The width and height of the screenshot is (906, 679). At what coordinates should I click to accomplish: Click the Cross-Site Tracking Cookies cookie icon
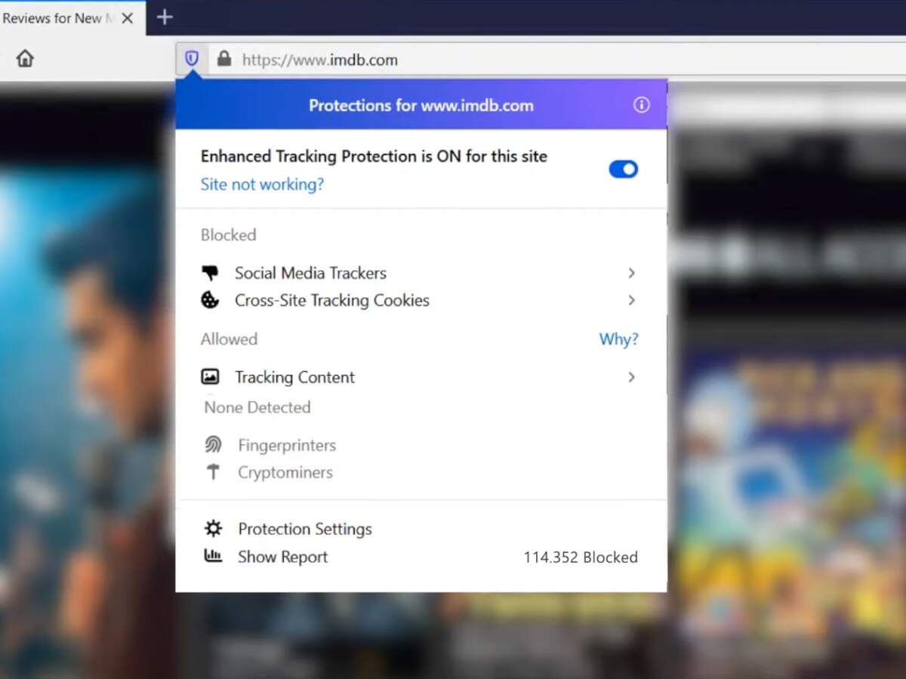coord(210,300)
